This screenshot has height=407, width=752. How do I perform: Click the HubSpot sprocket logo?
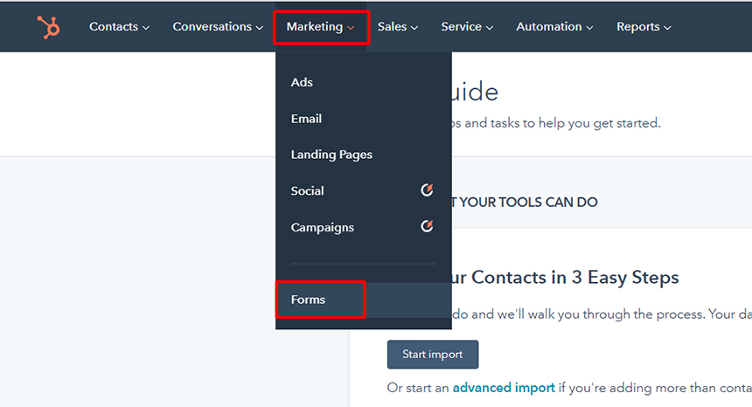[49, 27]
